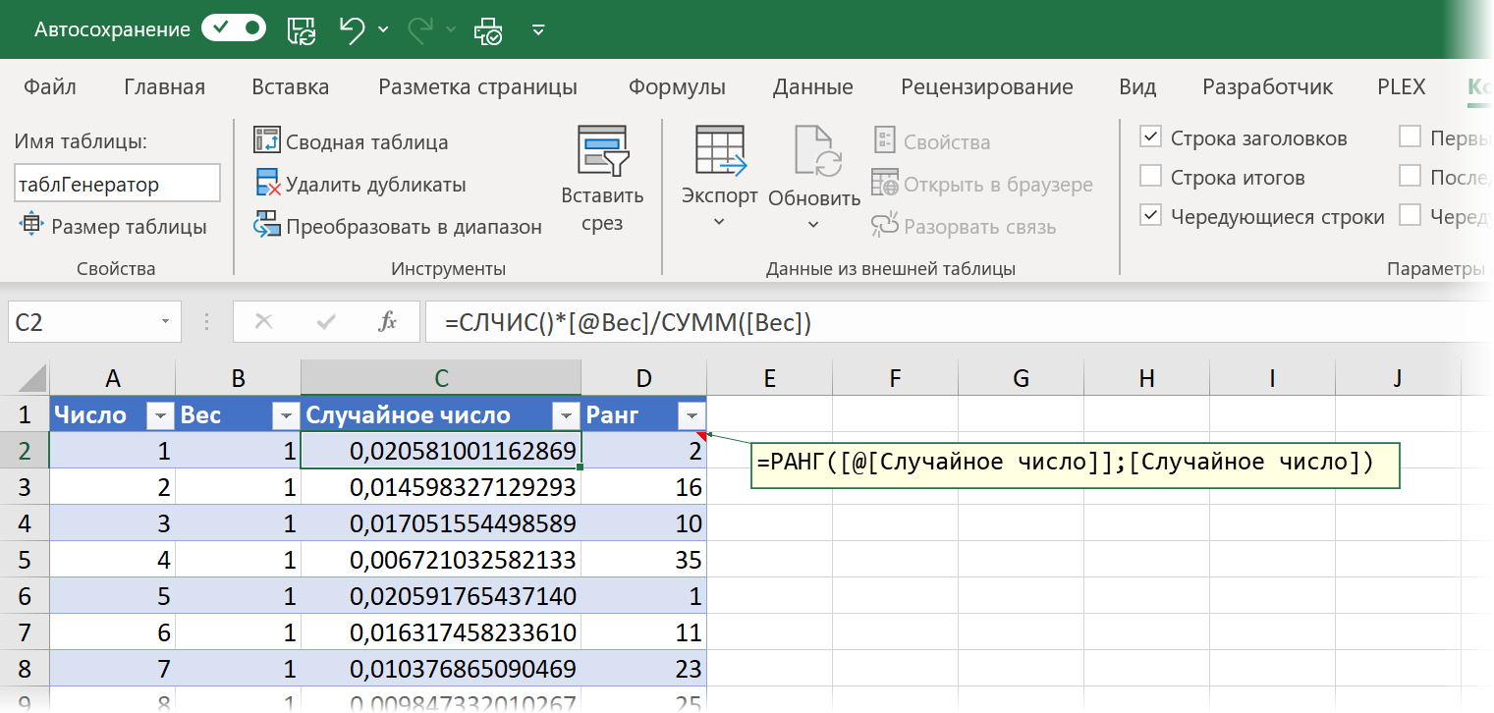The height and width of the screenshot is (713, 1494).
Task: Switch to the Вставка tab
Action: tap(291, 86)
